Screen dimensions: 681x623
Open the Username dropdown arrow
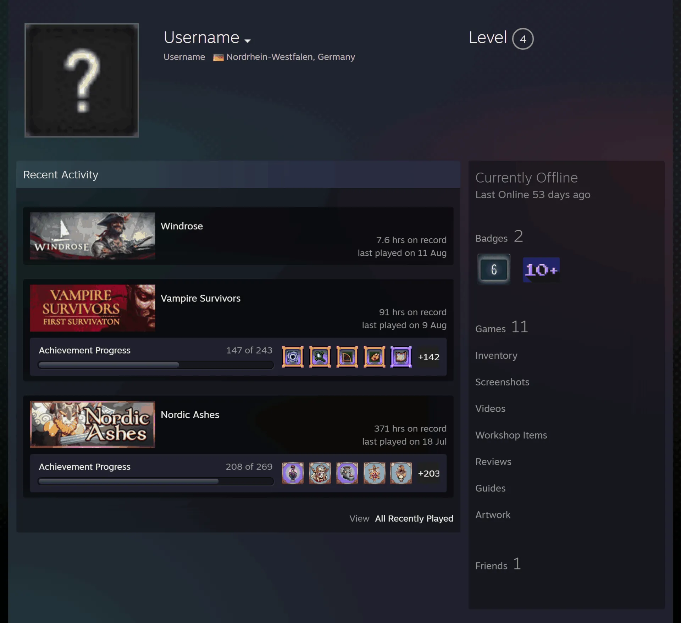coord(248,41)
